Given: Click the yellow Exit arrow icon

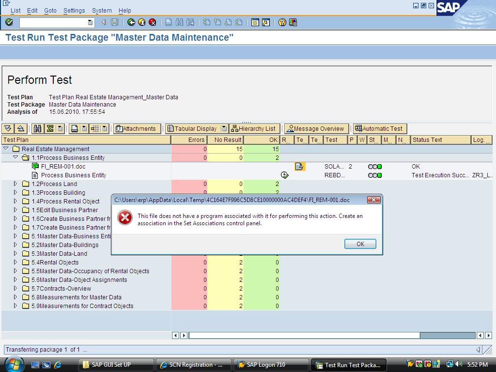Looking at the screenshot, I should 142,22.
